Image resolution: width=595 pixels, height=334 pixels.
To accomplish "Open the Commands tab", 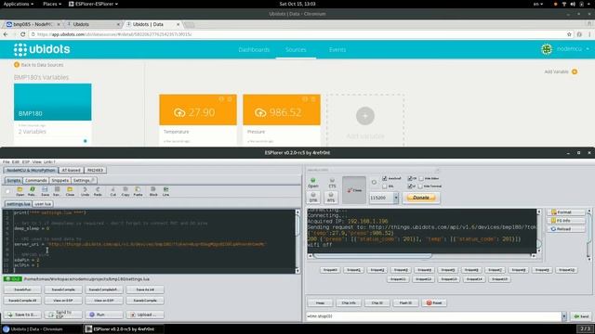I will click(x=36, y=181).
